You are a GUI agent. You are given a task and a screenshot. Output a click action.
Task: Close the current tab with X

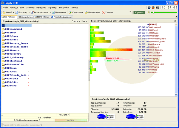tap(176, 17)
